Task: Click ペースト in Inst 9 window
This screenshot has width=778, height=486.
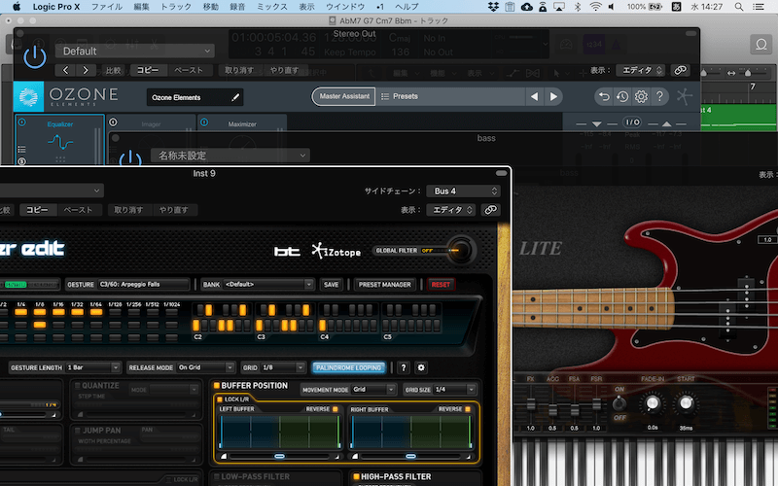Action: [x=78, y=210]
